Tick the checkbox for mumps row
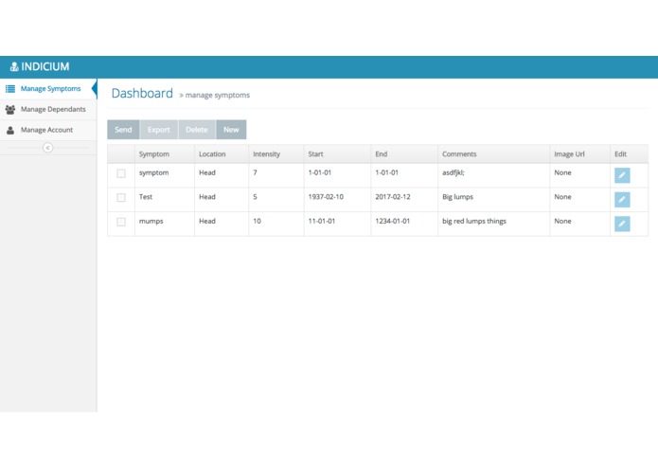This screenshot has width=658, height=468. point(121,222)
